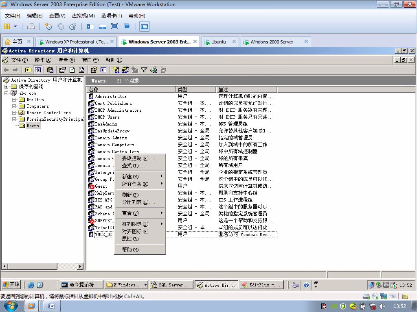This screenshot has height=312, width=417.
Task: Switch to the Windows 2000 Server tab
Action: 276,42
